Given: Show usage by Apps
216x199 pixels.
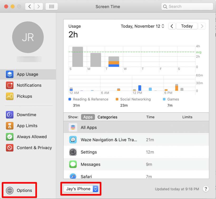Looking at the screenshot, I should (x=88, y=117).
